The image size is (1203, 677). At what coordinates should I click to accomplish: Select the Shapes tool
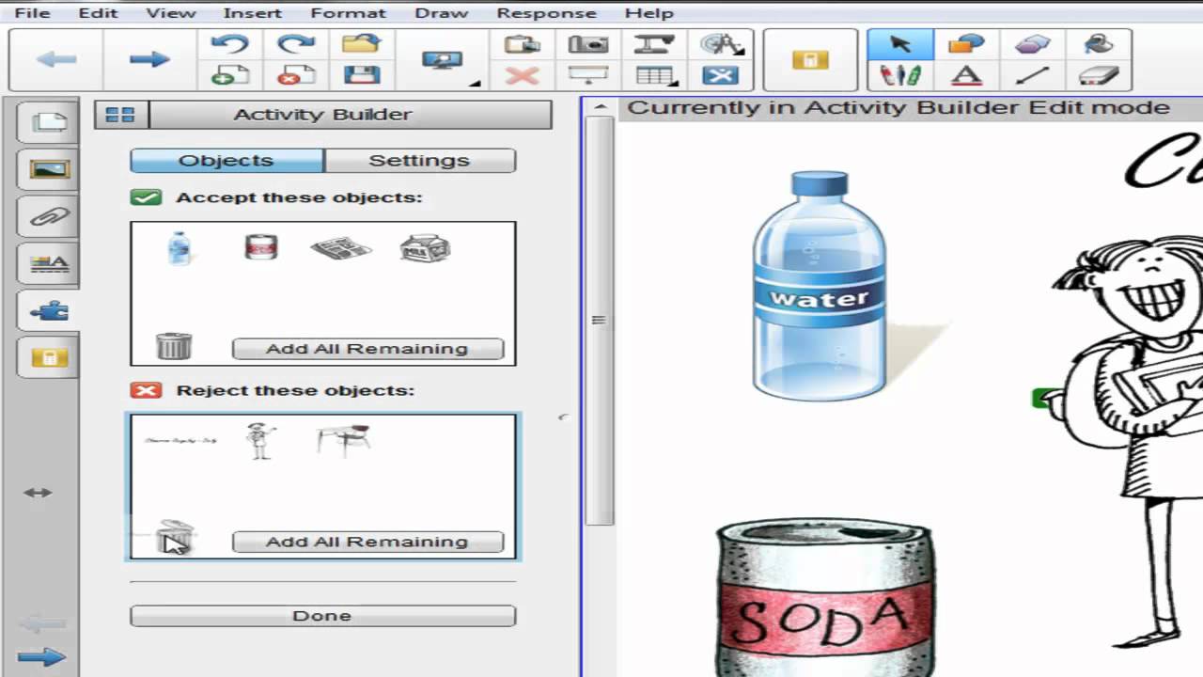click(966, 43)
